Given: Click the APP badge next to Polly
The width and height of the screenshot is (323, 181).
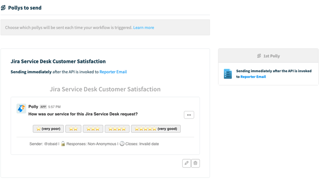Looking at the screenshot, I should (x=43, y=107).
